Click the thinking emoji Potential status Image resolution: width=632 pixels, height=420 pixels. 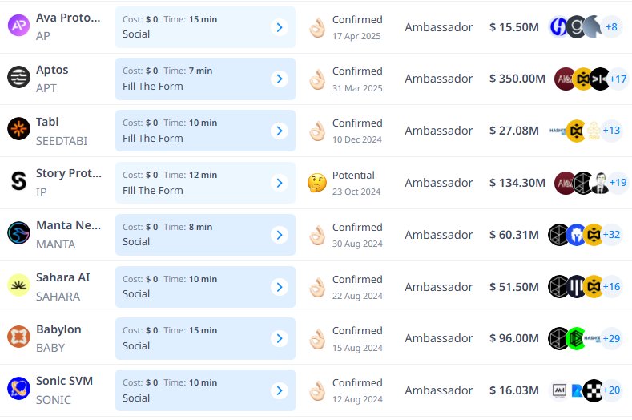[317, 183]
